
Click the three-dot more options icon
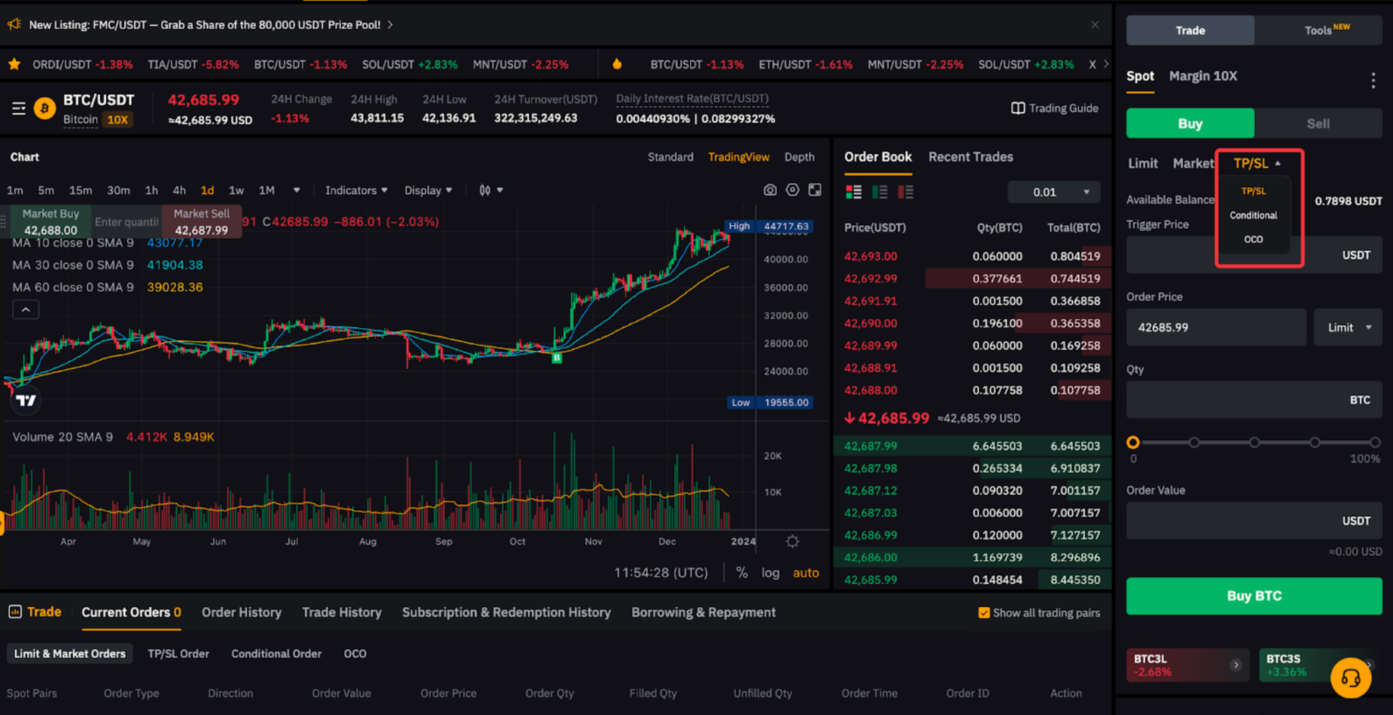[x=1373, y=80]
